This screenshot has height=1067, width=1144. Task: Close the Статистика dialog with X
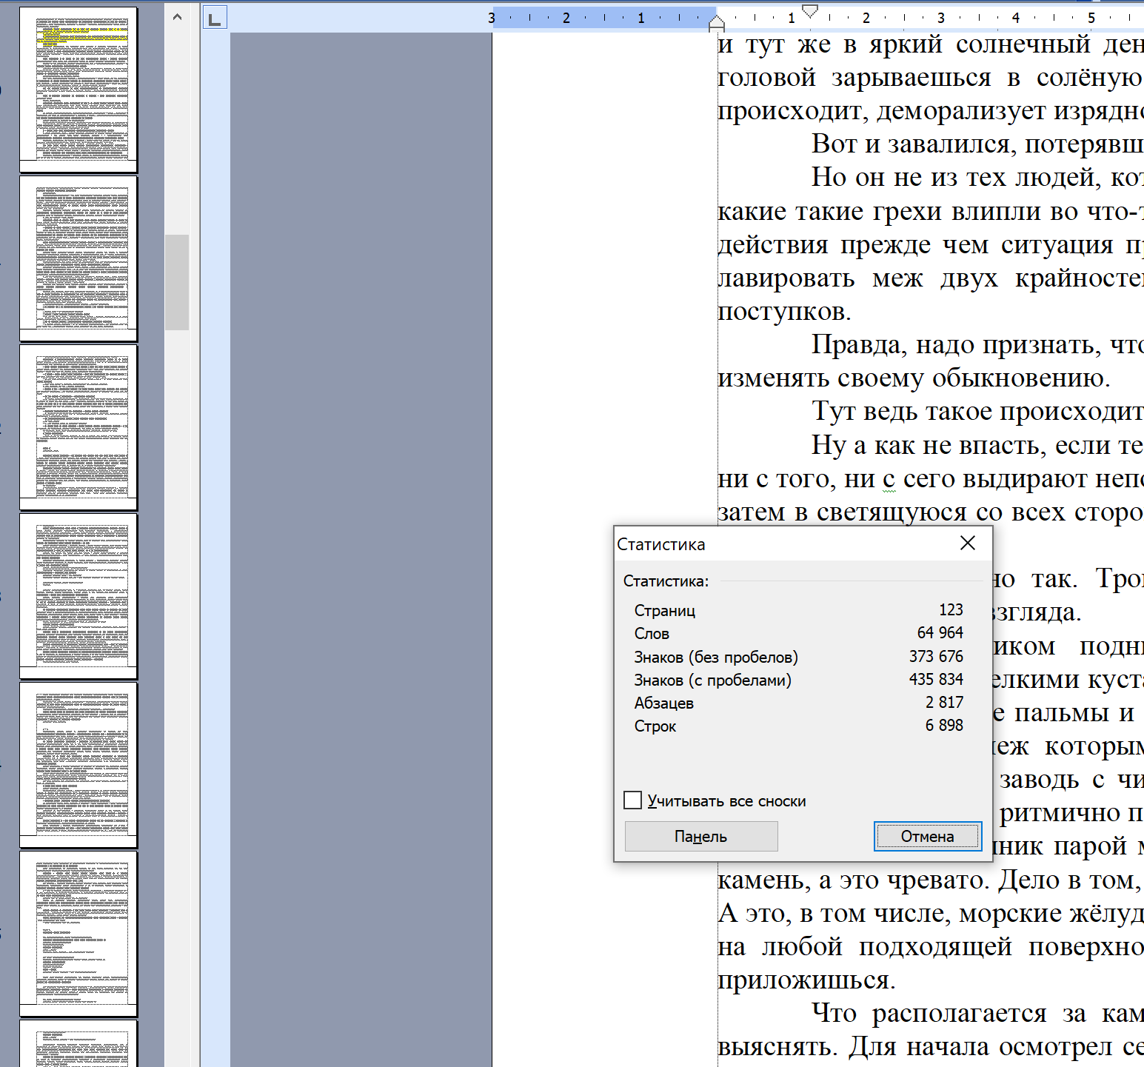click(967, 543)
